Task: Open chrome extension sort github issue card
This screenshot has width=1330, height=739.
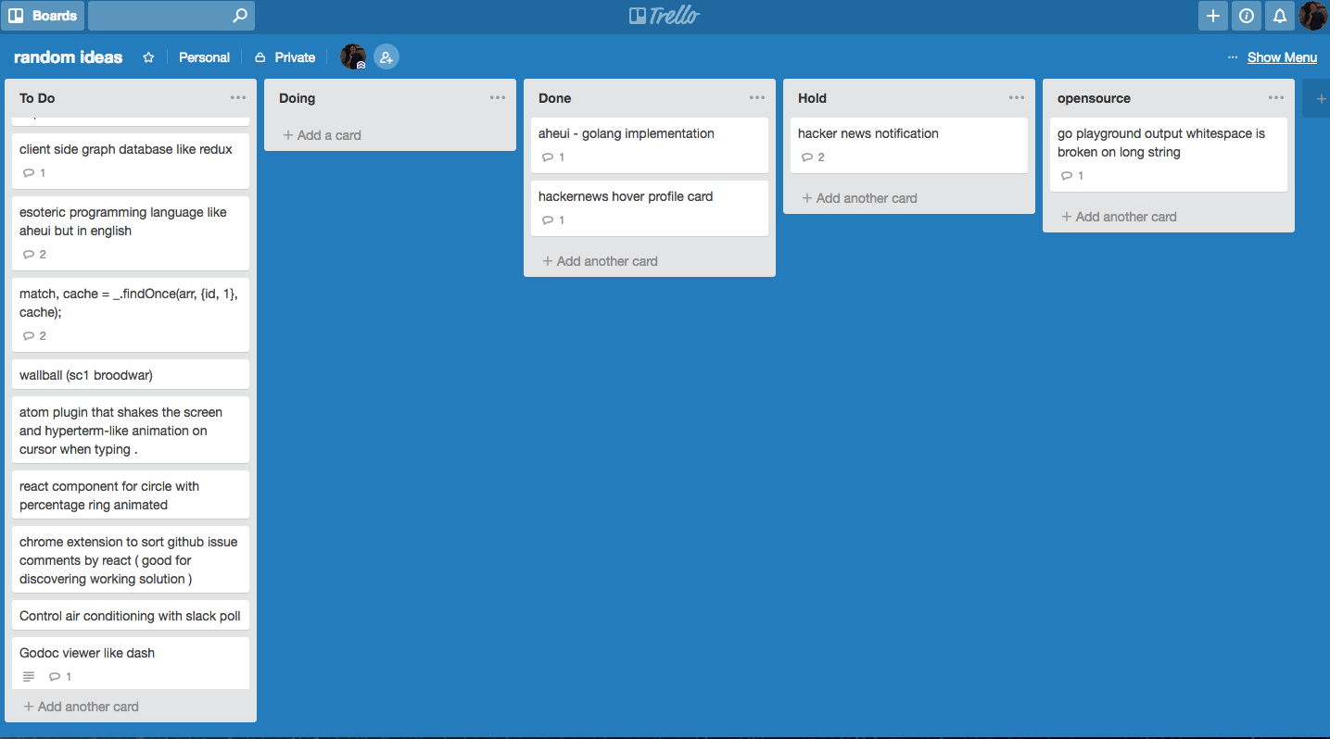Action: tap(131, 560)
